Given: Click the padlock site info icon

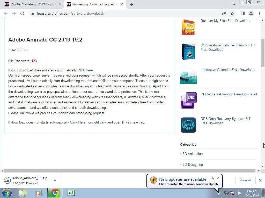Looking at the screenshot, I should pos(33,13).
